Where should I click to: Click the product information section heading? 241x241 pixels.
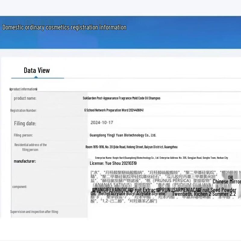click(23, 89)
